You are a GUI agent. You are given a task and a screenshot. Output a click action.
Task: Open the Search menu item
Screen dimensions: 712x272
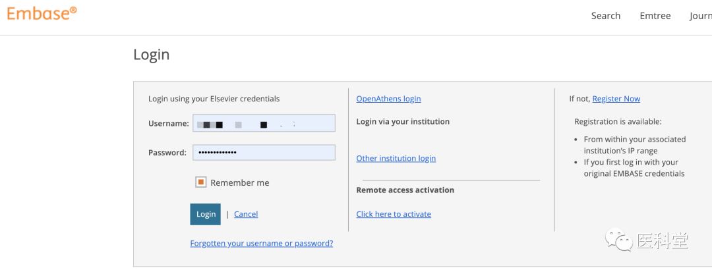click(x=605, y=16)
